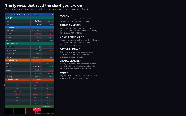Click the SIGNAL SCANNER heading in the description list
This screenshot has height=116, width=186.
pos(71,61)
